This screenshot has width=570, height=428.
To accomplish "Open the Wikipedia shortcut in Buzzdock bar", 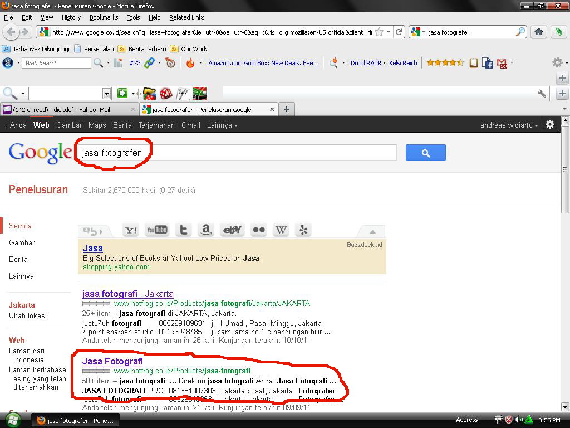I will tap(281, 230).
